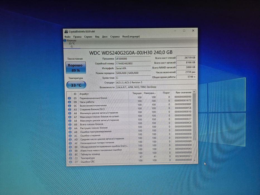
Task: Click status icon for Известные невосстановимые ошибки
Action: 71,151
